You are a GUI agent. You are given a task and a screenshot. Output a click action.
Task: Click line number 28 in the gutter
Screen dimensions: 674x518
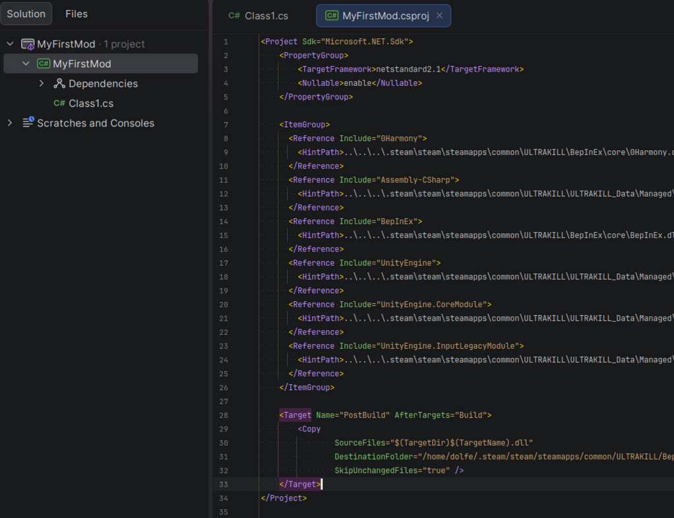[224, 415]
